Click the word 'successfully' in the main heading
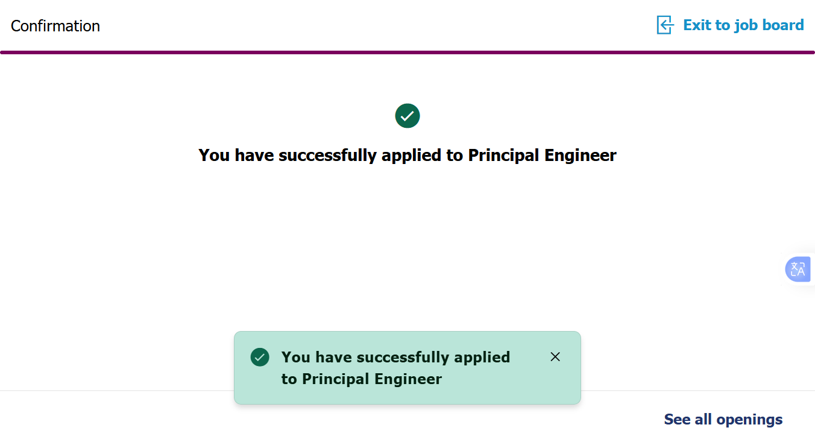This screenshot has width=815, height=448. point(328,156)
